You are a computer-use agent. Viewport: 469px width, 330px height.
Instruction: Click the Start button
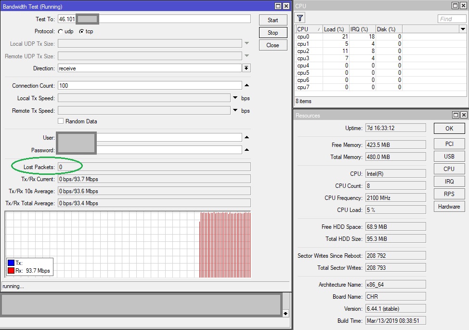pos(273,20)
